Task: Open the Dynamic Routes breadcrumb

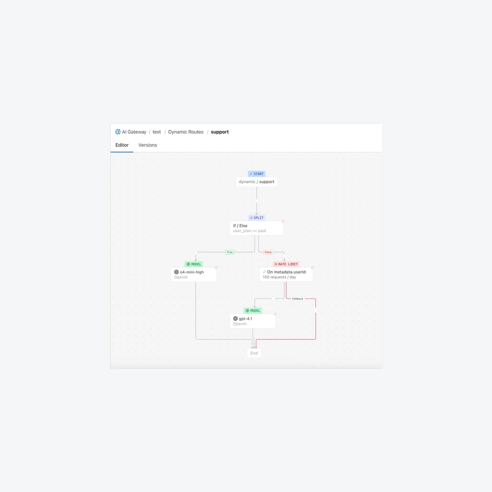Action: (186, 132)
